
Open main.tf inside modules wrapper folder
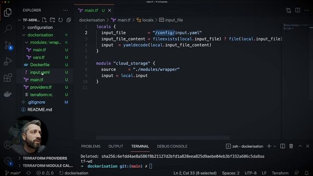click(x=39, y=50)
